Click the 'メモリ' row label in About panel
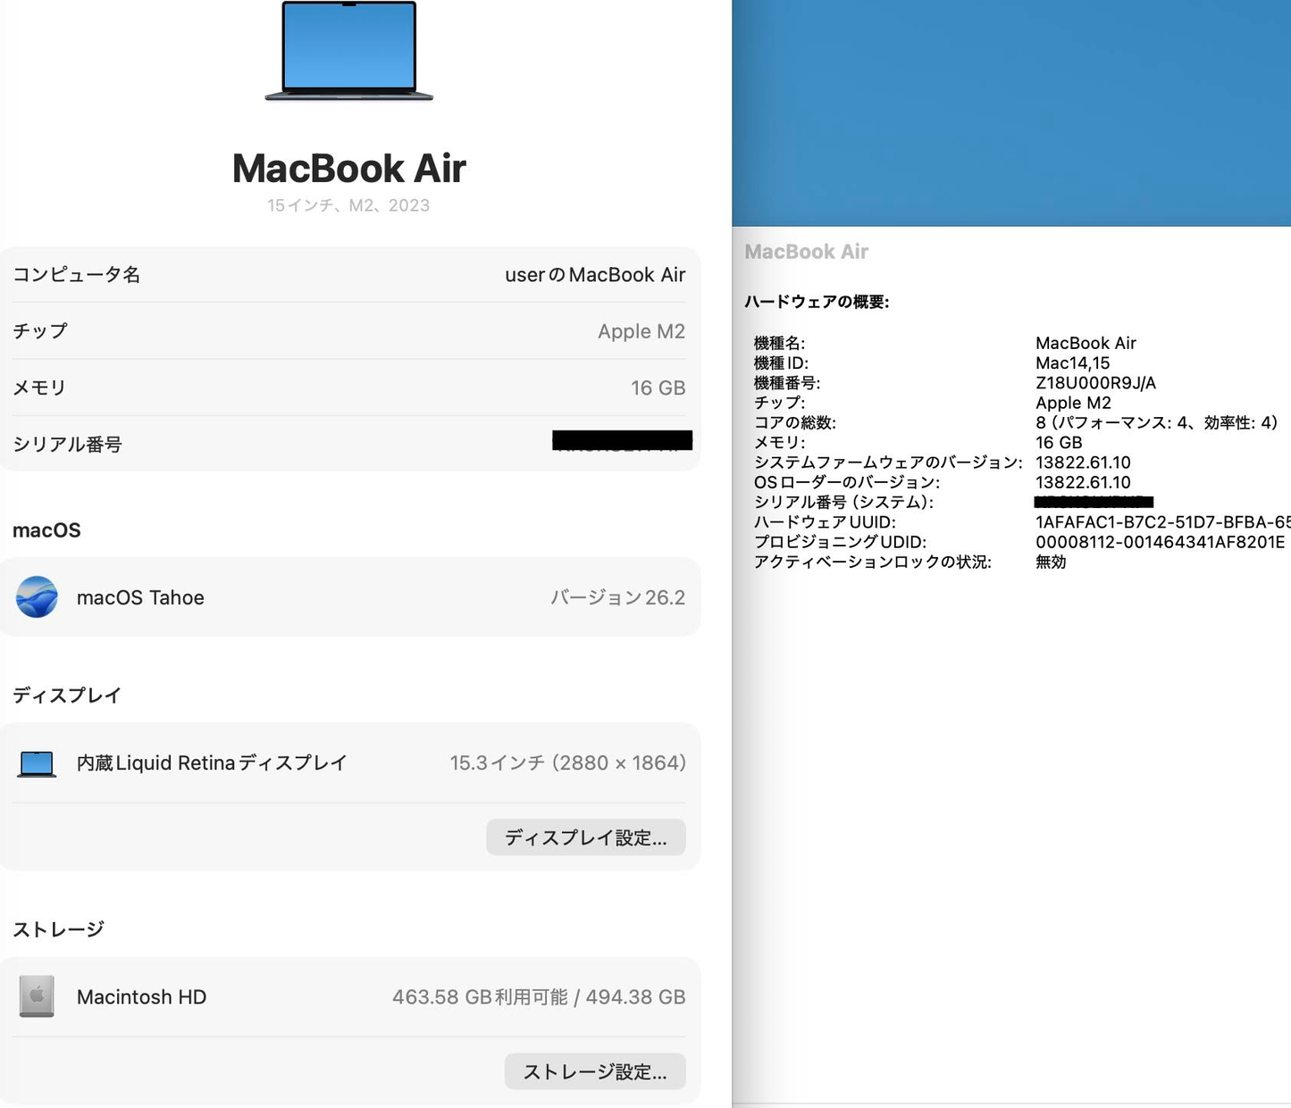1291x1108 pixels. click(x=39, y=387)
